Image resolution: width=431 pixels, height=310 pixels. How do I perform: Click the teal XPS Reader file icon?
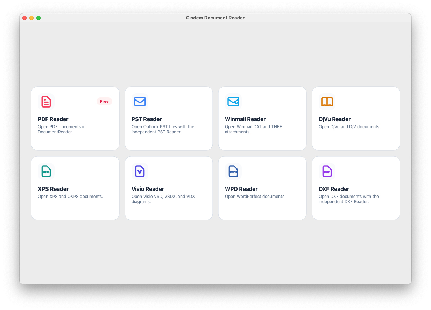(x=46, y=171)
